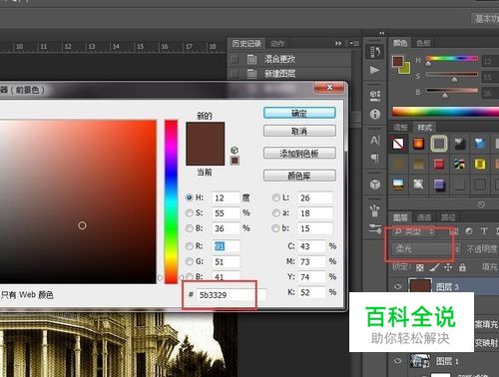
Task: Toggle history state box beside 混合更改
Action: pos(235,59)
